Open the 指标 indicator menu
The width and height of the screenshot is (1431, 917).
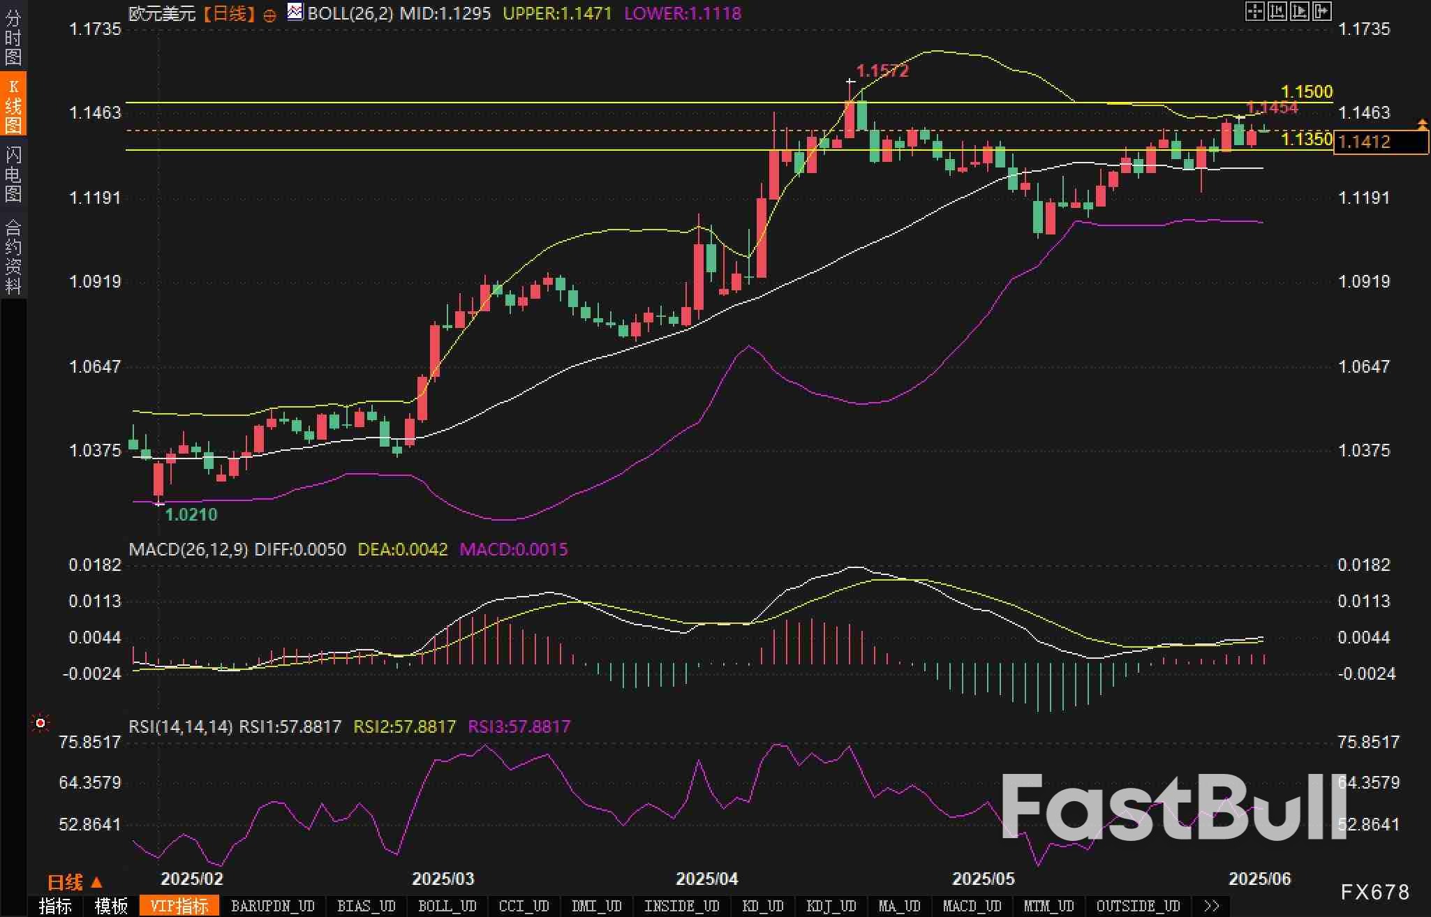coord(55,906)
